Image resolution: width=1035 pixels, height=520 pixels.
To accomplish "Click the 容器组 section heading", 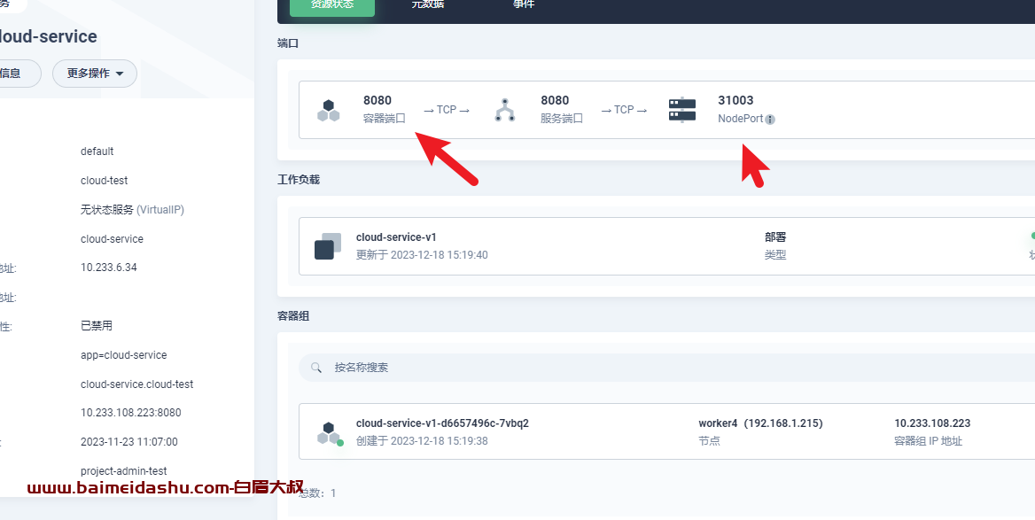I will (293, 316).
